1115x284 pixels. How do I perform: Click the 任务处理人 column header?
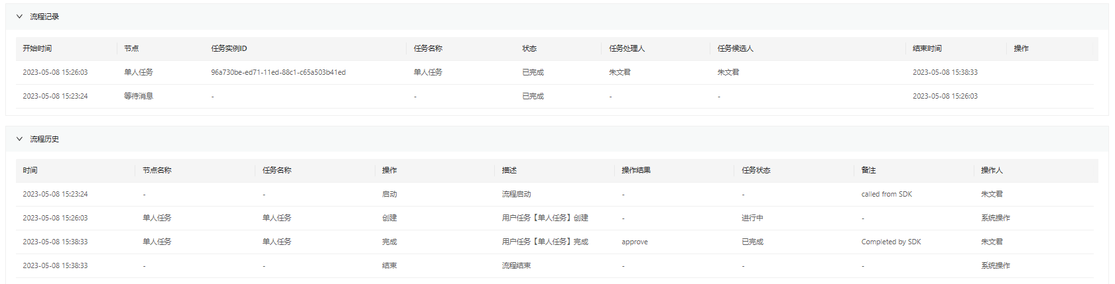click(627, 48)
